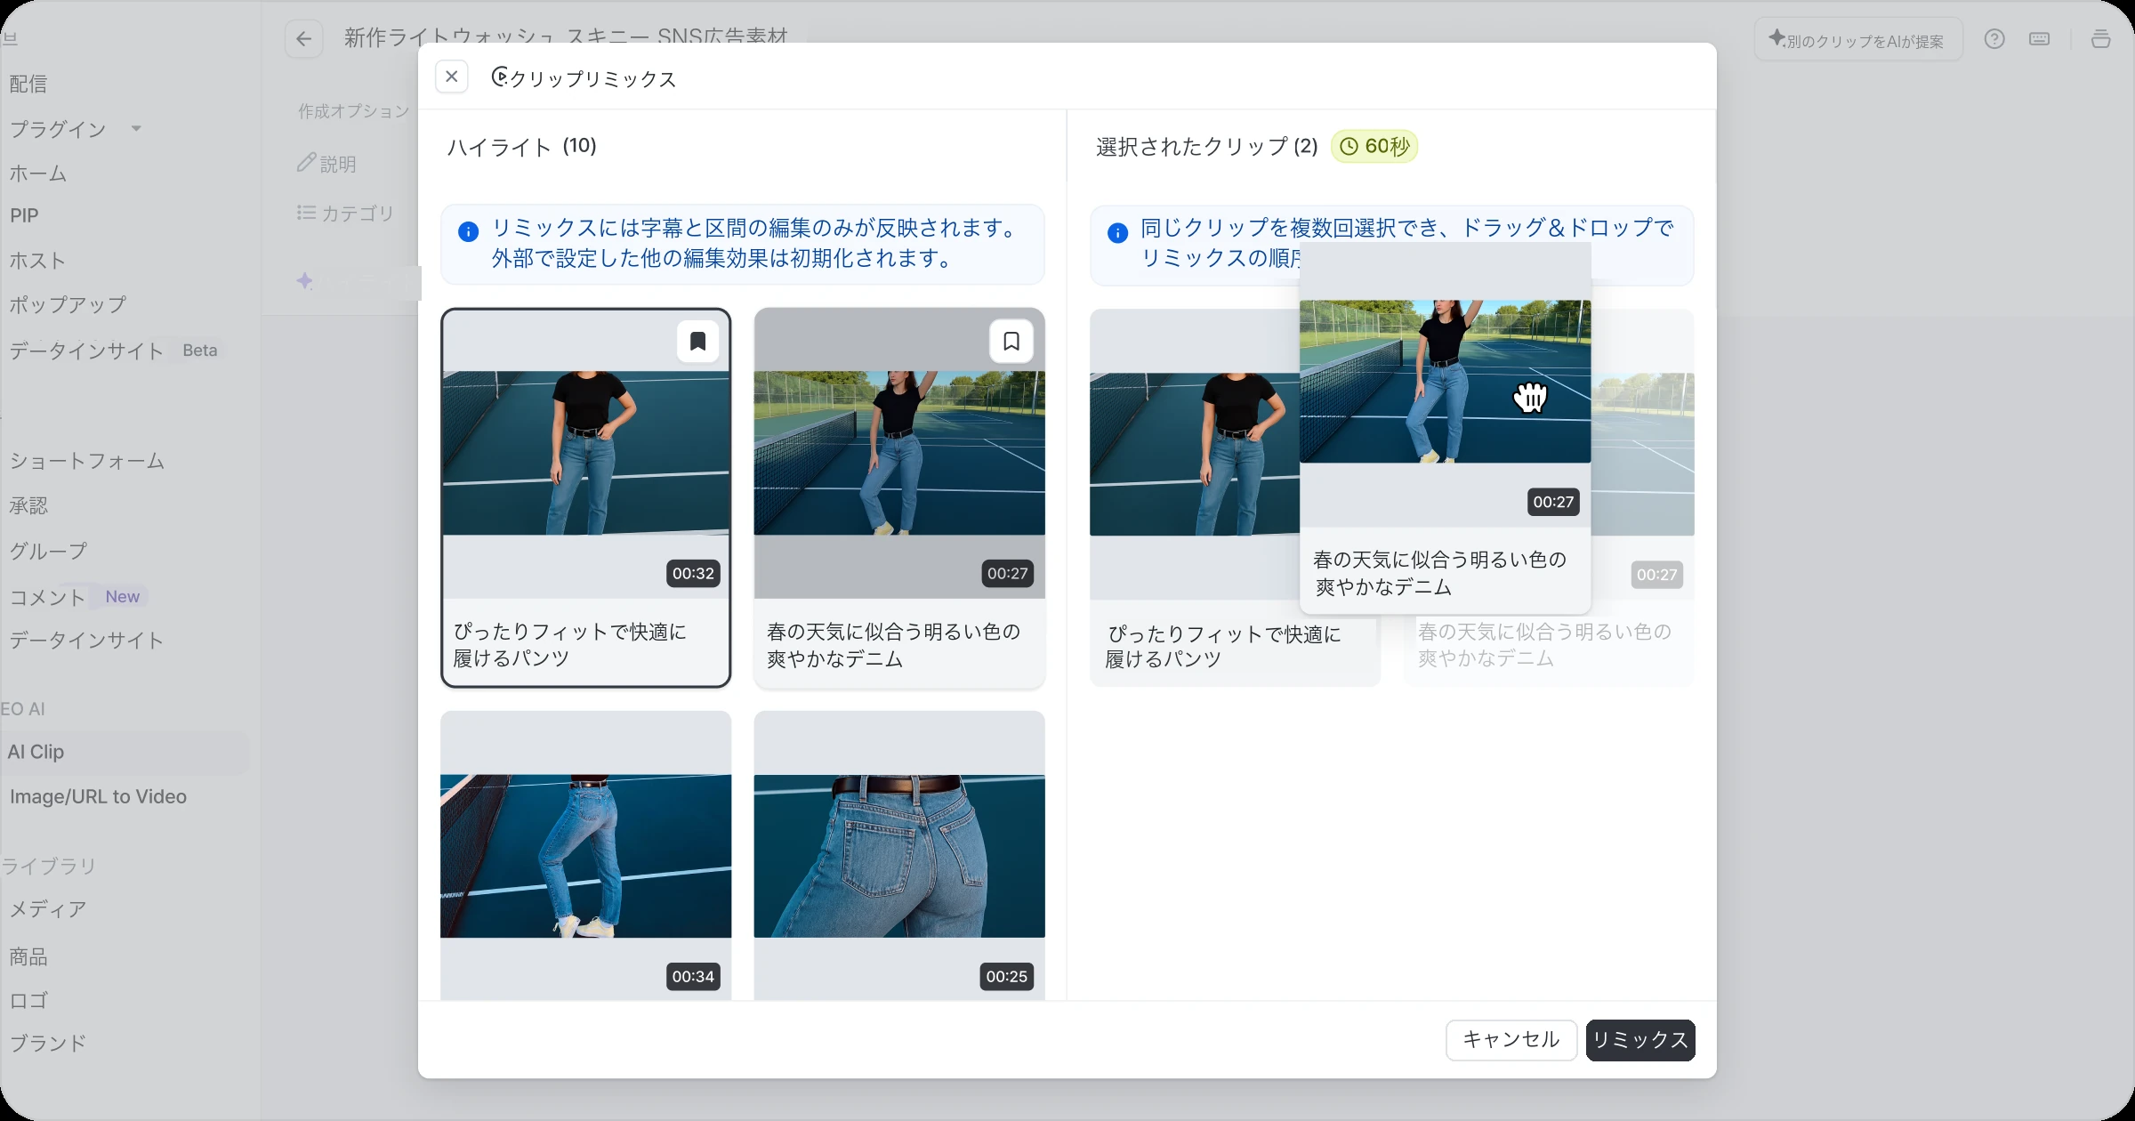
Task: Open ホーム in the sidebar
Action: [38, 173]
